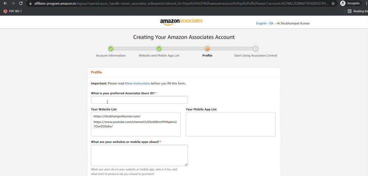Image resolution: width=368 pixels, height=176 pixels.
Task: Click the browser Back arrow
Action: point(5,4)
